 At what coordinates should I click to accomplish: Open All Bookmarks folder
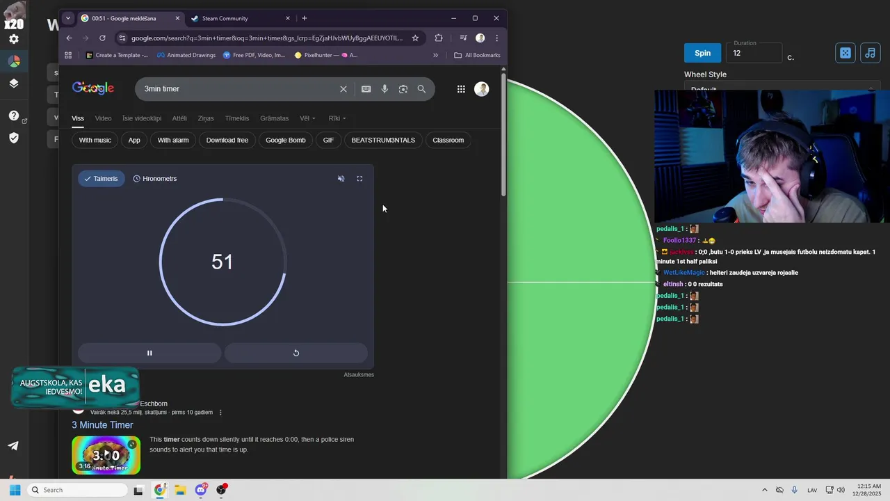477,55
